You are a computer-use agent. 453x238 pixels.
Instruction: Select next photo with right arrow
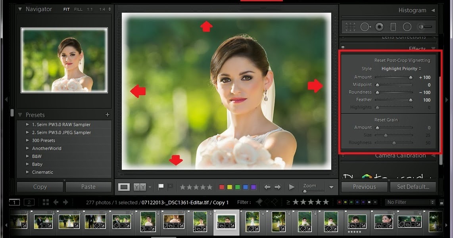278,187
